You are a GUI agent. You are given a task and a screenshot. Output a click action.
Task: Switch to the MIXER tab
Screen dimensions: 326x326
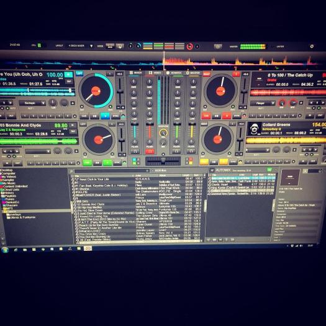click(135, 73)
